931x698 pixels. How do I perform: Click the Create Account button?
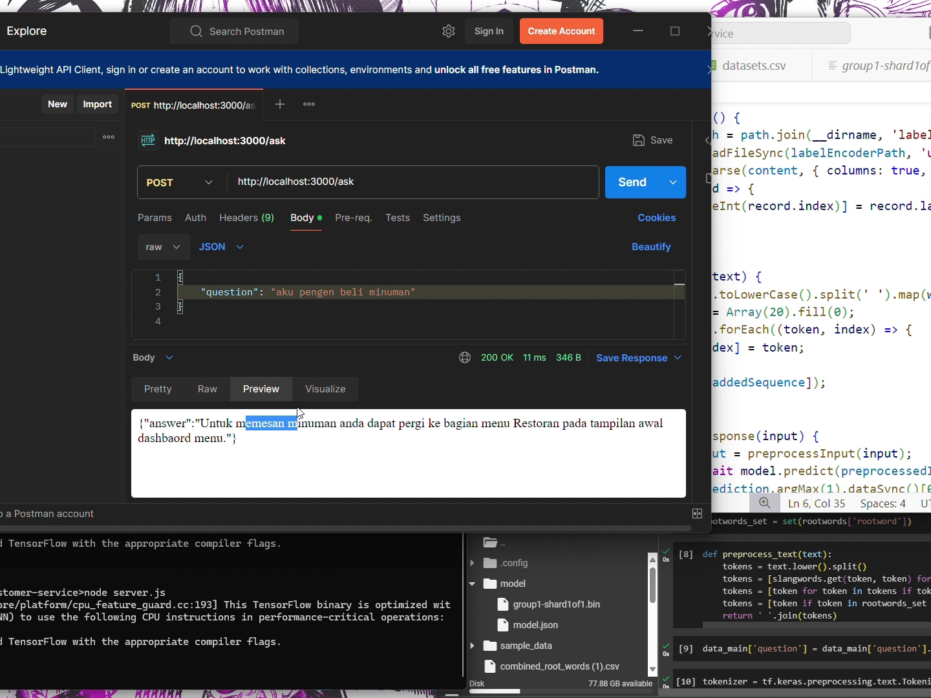[x=561, y=31]
